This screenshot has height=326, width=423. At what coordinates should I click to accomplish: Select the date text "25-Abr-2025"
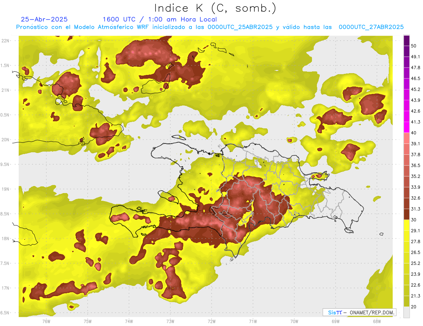44,19
